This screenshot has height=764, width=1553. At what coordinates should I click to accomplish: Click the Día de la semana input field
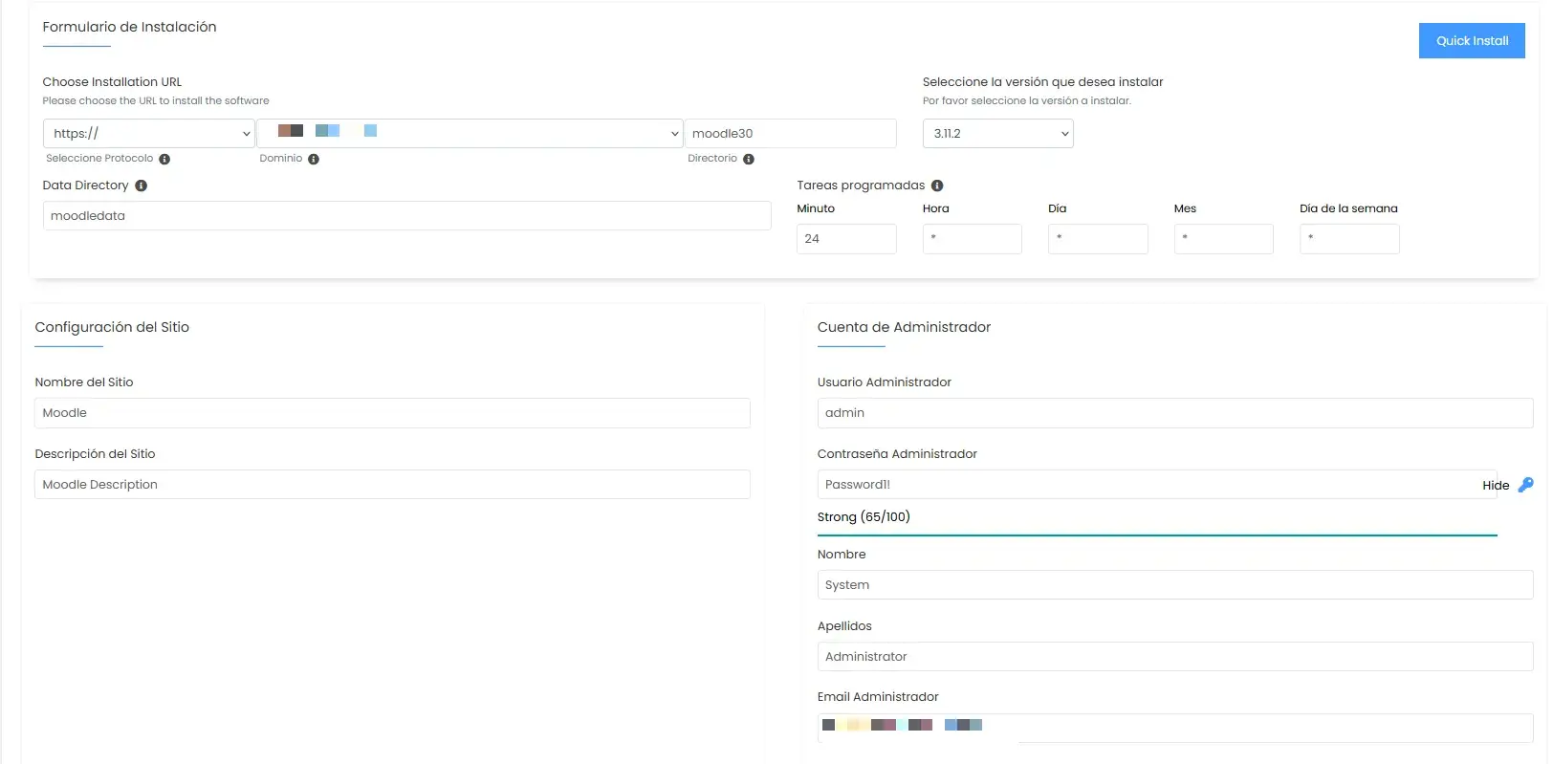1349,238
